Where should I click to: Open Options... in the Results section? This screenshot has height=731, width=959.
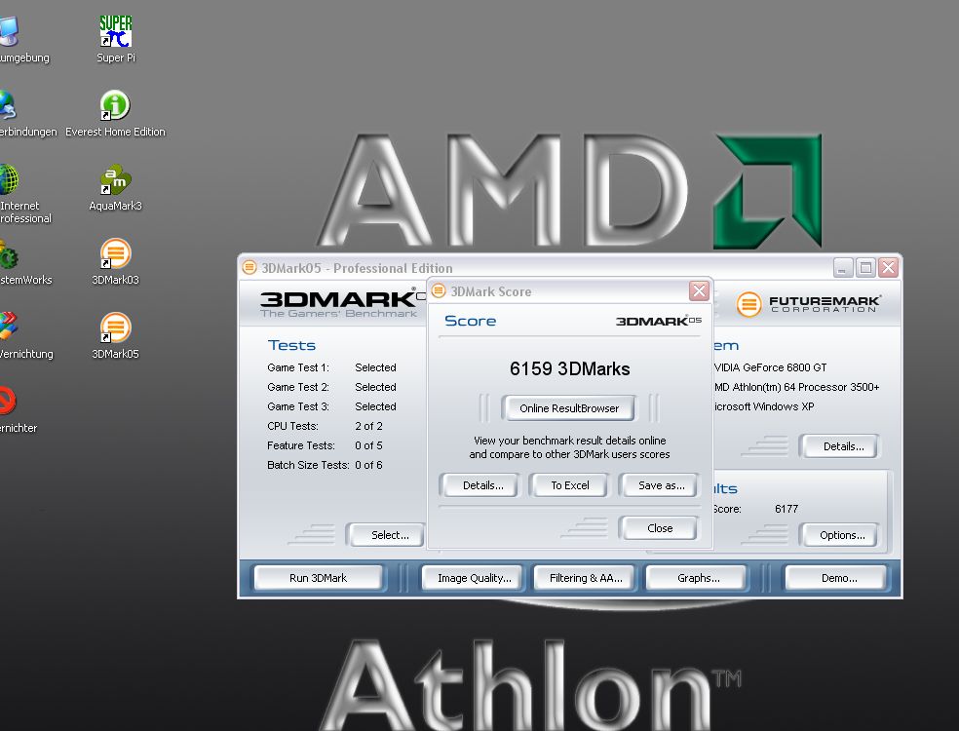tap(842, 535)
